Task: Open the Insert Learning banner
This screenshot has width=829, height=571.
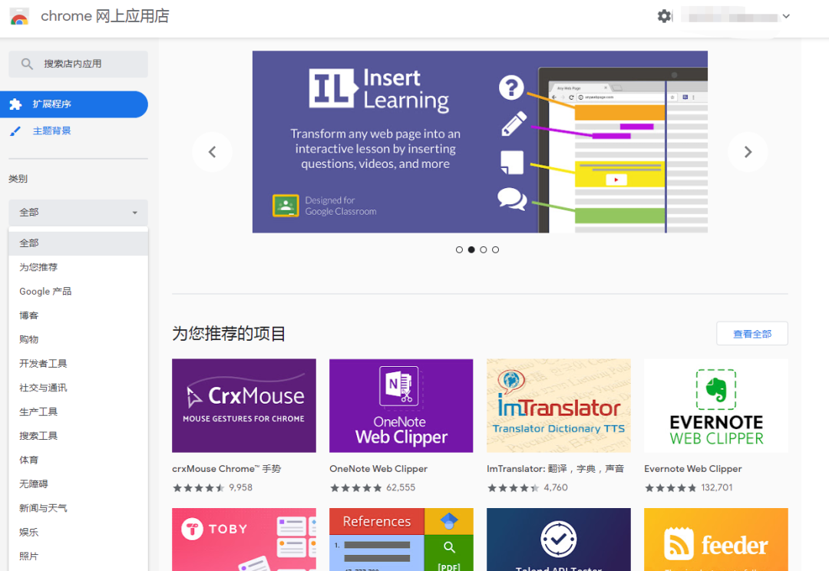Action: pos(480,142)
